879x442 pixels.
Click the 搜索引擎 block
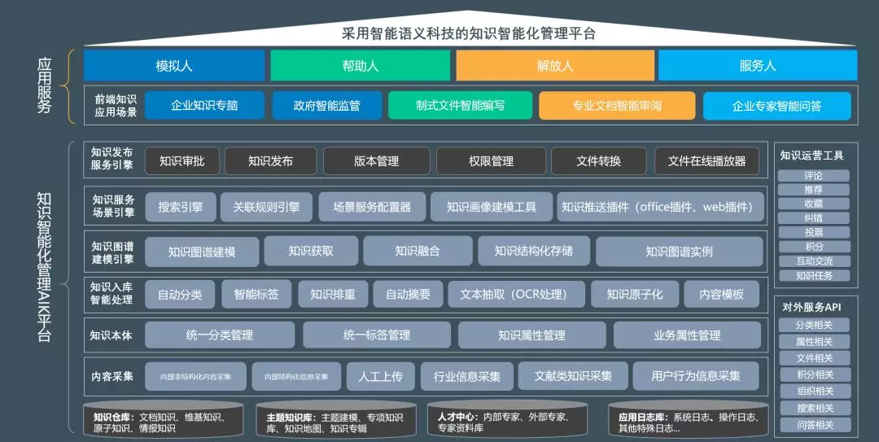[181, 207]
